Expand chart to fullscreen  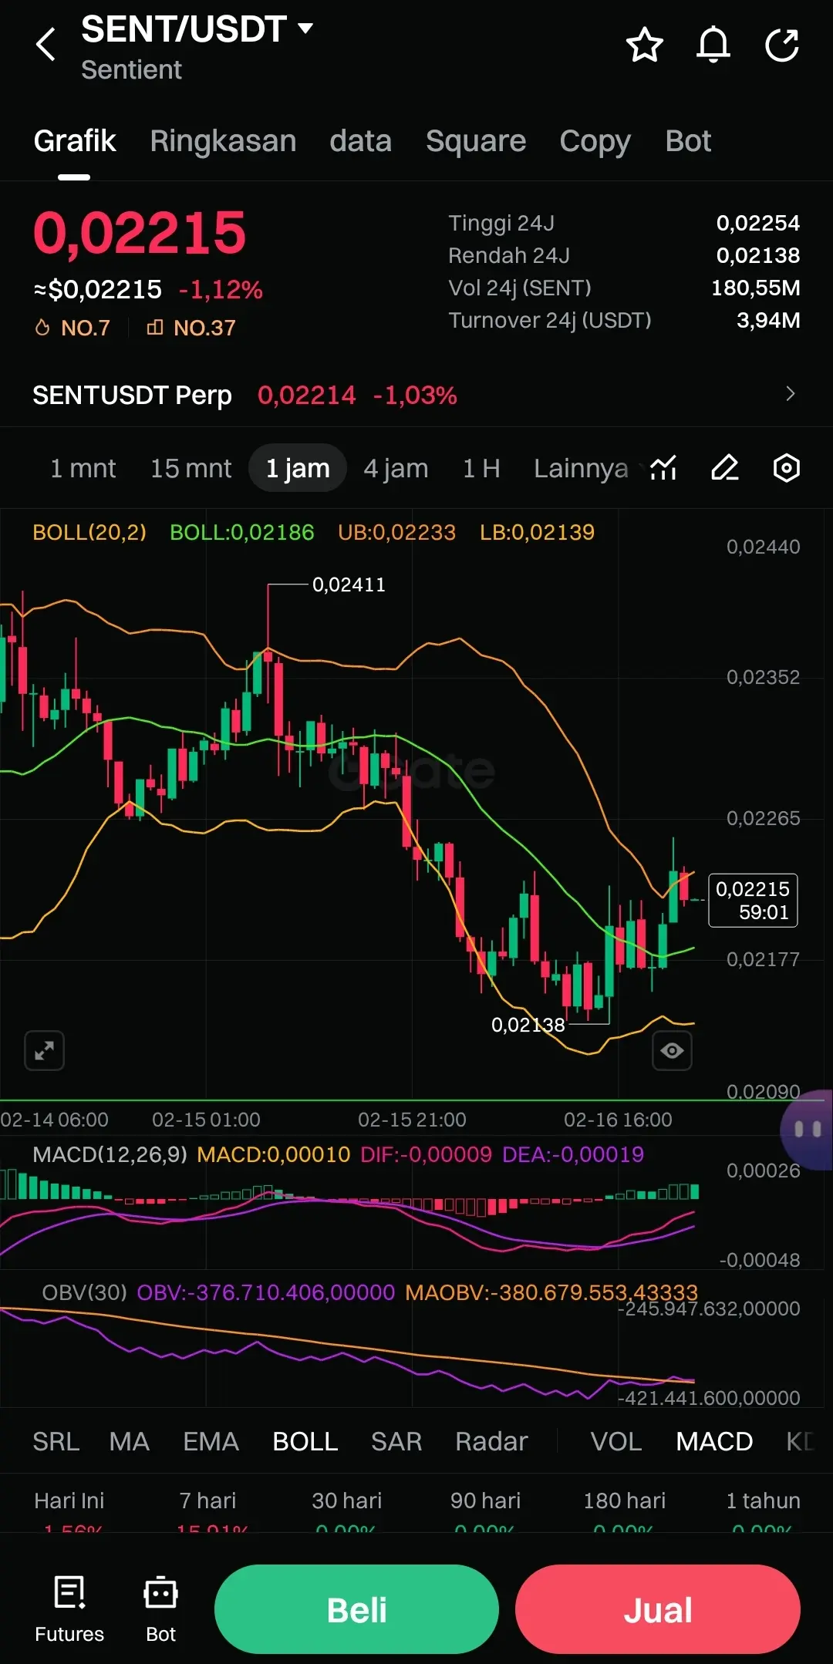point(44,1050)
